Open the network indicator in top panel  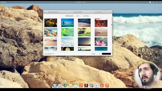click(157, 2)
